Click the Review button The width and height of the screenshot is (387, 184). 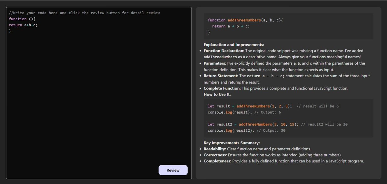pos(173,170)
